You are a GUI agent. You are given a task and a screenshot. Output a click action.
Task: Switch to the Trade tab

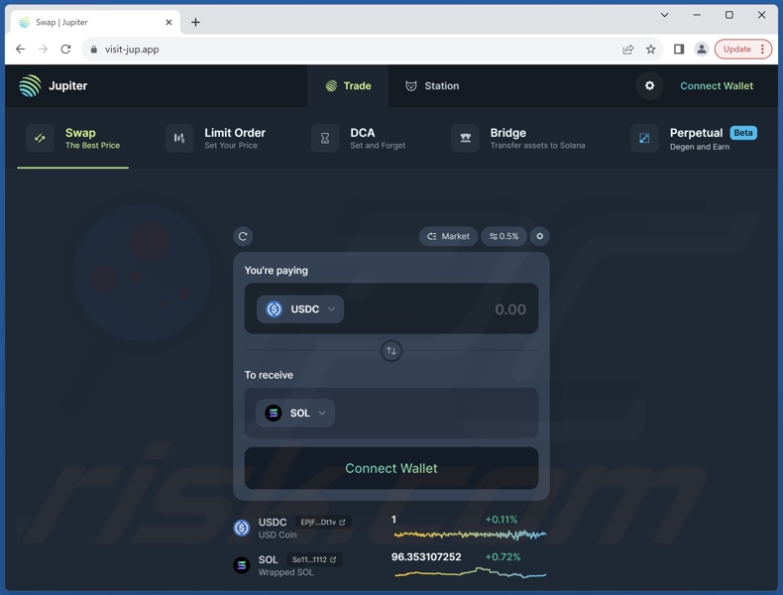[348, 86]
